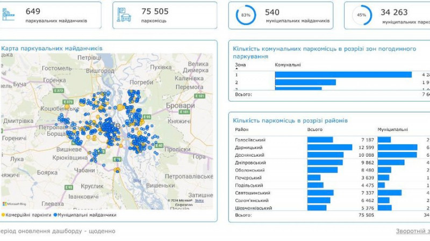
Task: Click the value 7 187 in Голосіївський row
Action: pyautogui.click(x=368, y=140)
